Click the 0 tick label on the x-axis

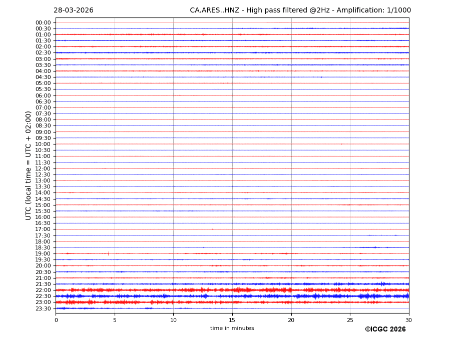(x=56, y=320)
